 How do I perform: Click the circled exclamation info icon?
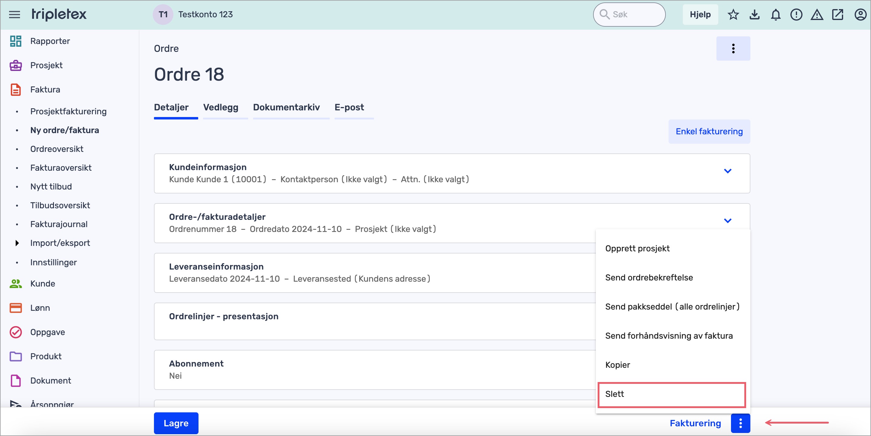tap(796, 15)
